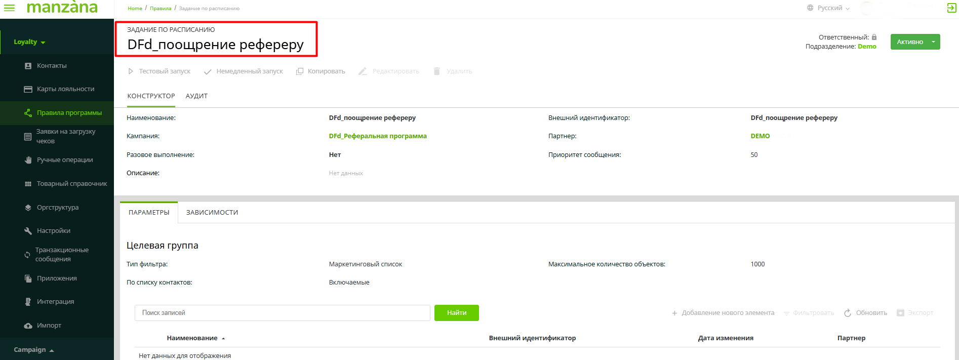Open the Зависимости tab

click(212, 213)
